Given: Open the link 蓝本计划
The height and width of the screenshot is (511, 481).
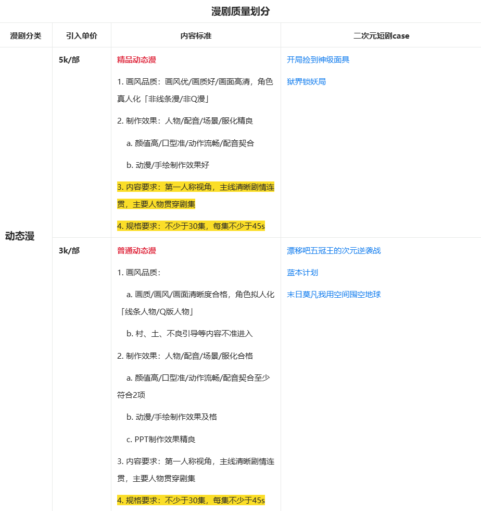Looking at the screenshot, I should point(302,272).
